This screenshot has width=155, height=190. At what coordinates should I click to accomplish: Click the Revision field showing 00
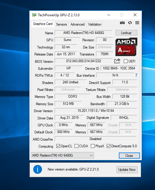[105, 40]
